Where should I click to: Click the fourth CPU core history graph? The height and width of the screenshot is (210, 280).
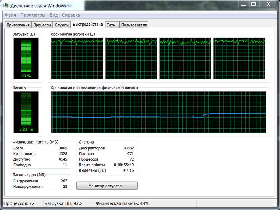[239, 59]
